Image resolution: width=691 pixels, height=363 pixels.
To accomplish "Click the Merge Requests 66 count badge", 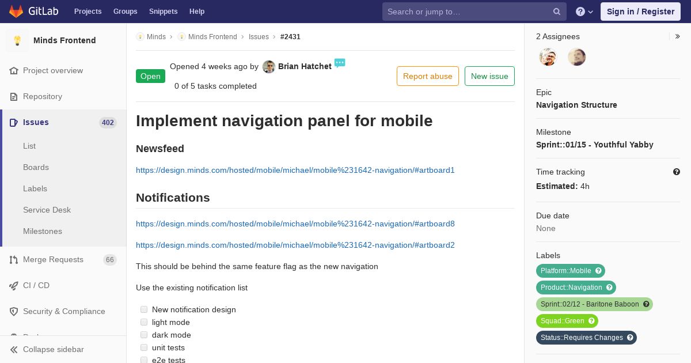I will pos(109,260).
